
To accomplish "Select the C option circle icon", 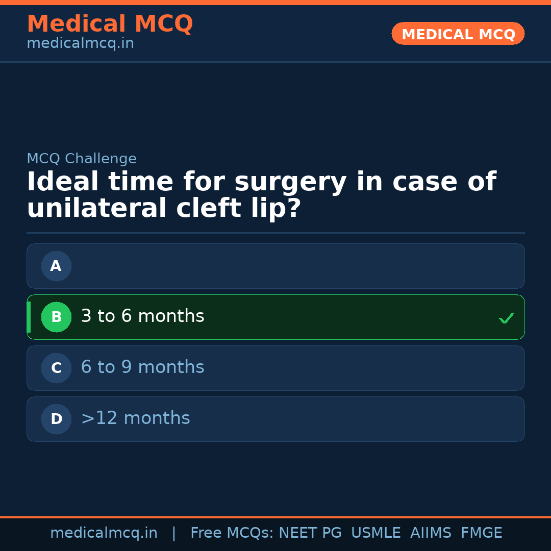I will point(56,368).
